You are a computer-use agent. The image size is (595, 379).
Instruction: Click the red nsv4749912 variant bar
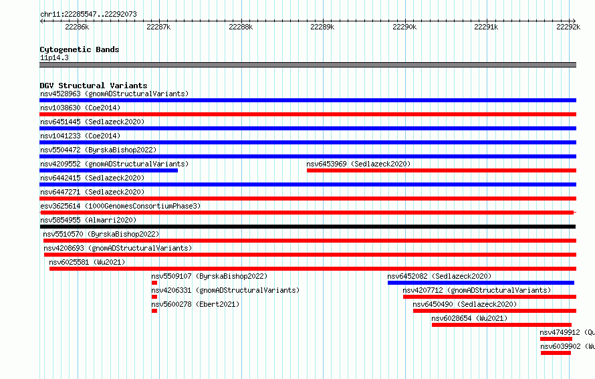(556, 339)
